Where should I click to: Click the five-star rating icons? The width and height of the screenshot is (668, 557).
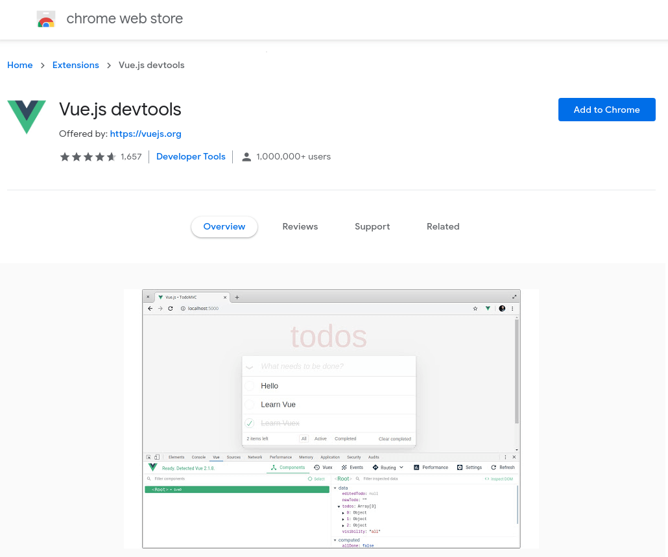pyautogui.click(x=88, y=157)
